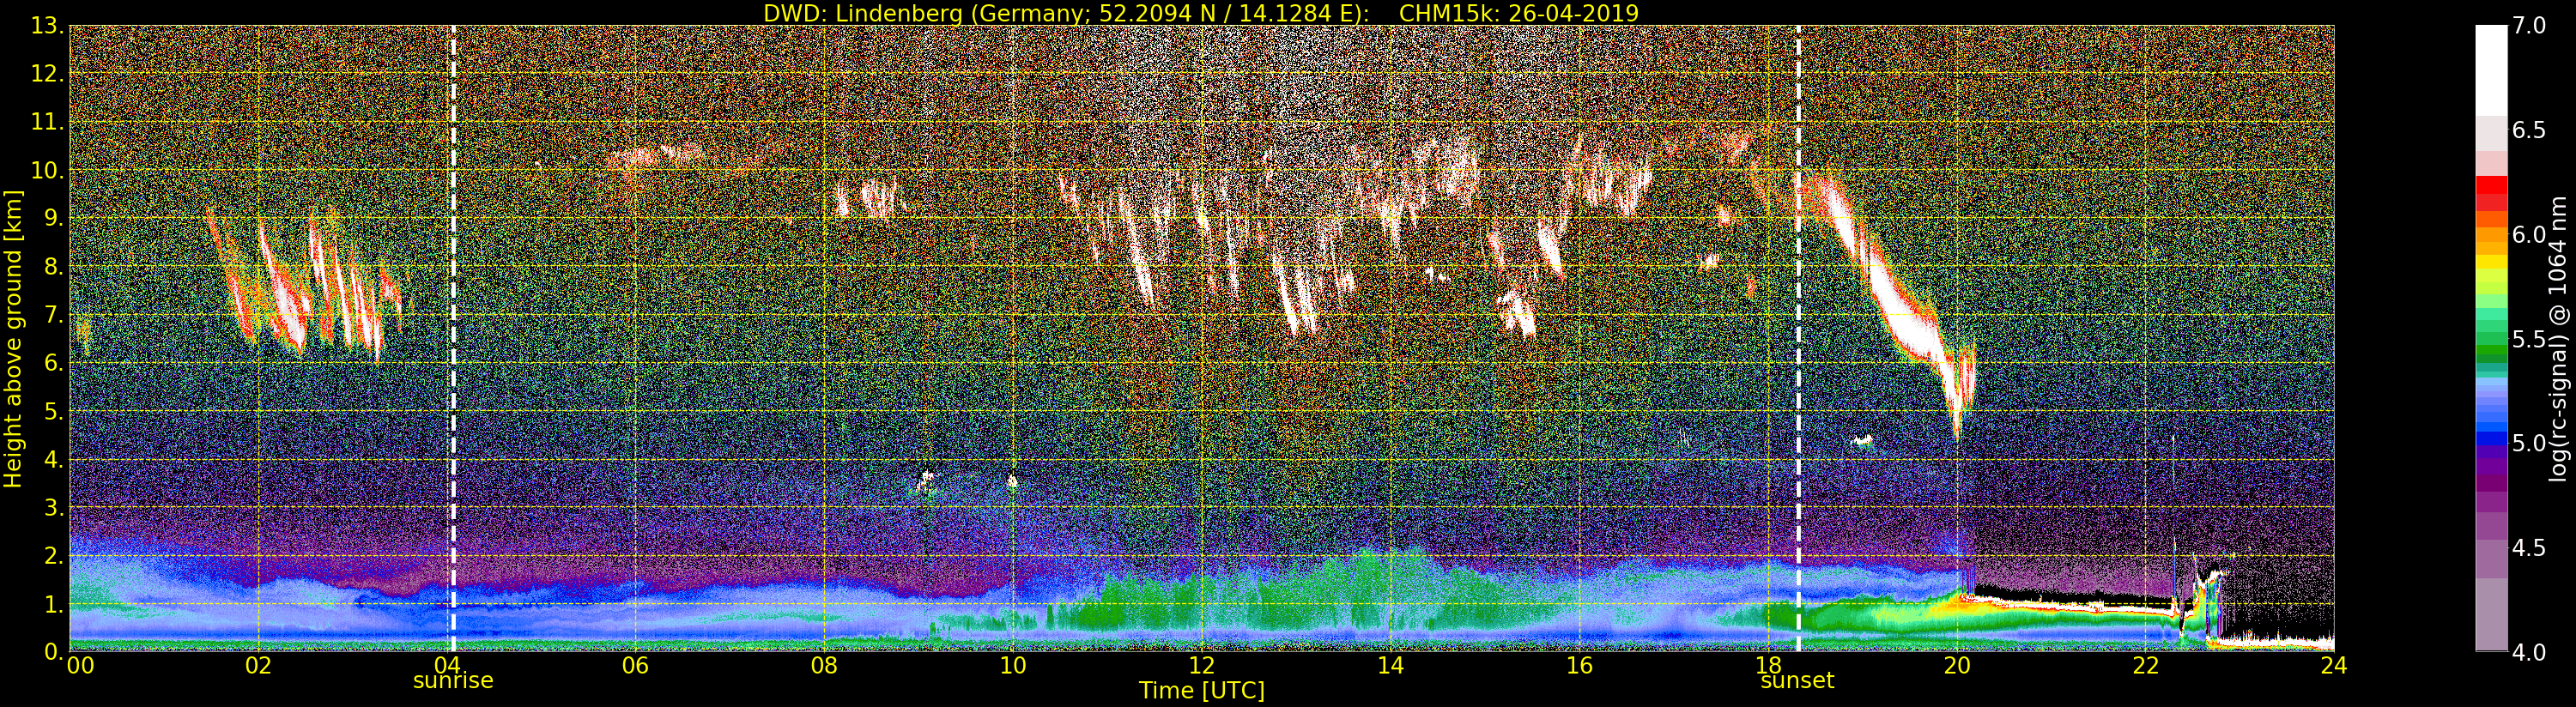Click the sunrise label below the axis
2576x707 pixels.
point(453,680)
